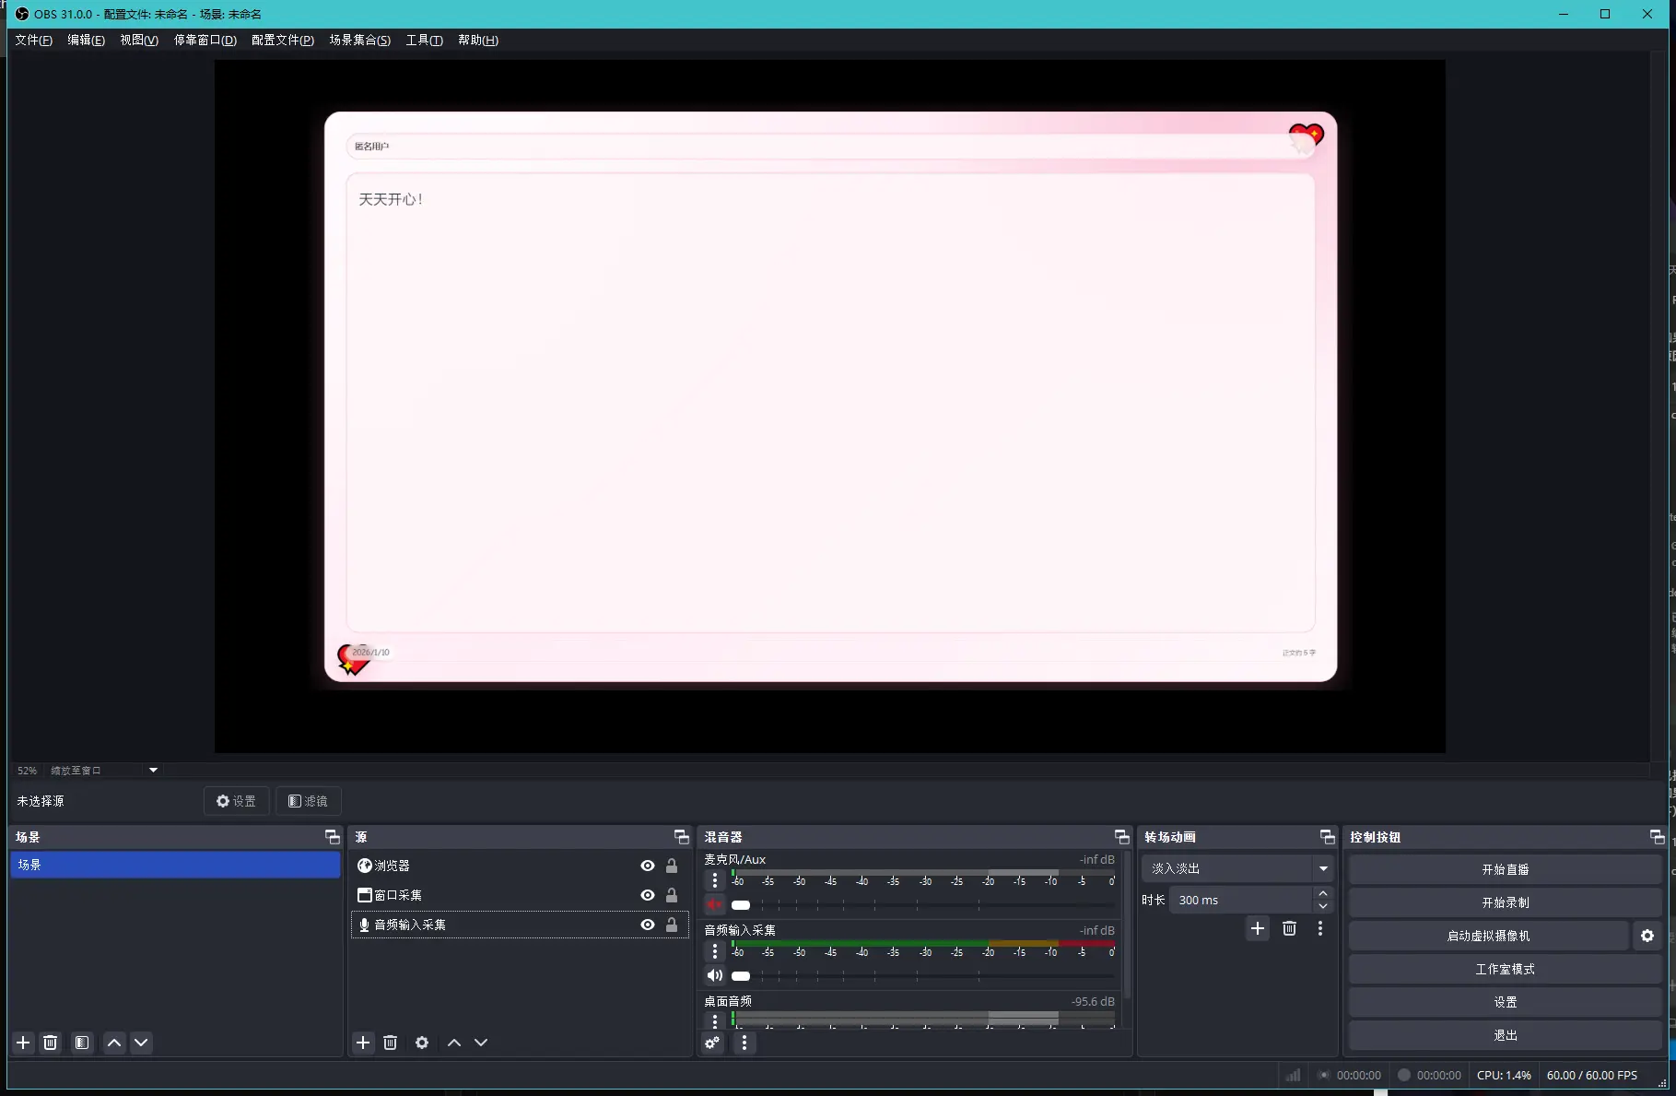
Task: Hide the 浏览器 source via eye icon
Action: [648, 866]
